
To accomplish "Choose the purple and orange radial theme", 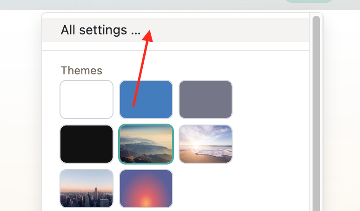I will [146, 189].
